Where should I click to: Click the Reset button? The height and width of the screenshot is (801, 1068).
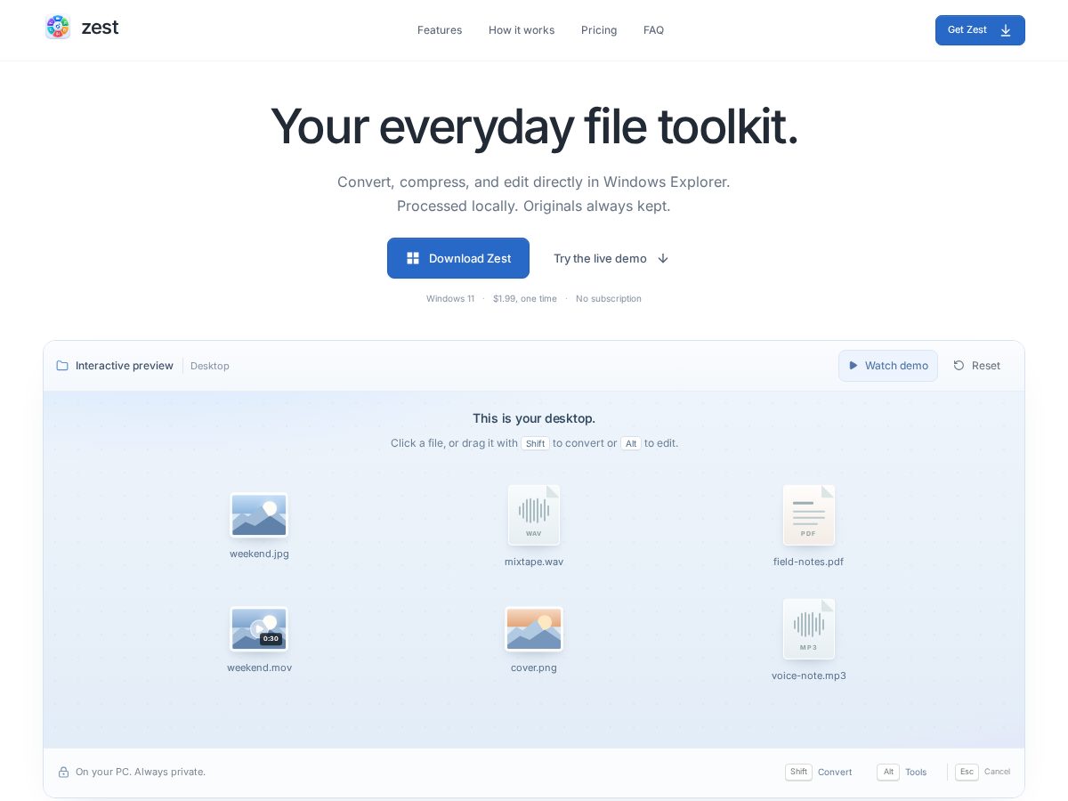click(976, 366)
